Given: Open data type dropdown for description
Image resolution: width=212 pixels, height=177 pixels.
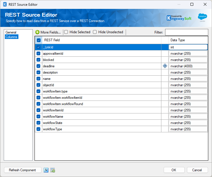Looking at the screenshot, I should (x=188, y=72).
